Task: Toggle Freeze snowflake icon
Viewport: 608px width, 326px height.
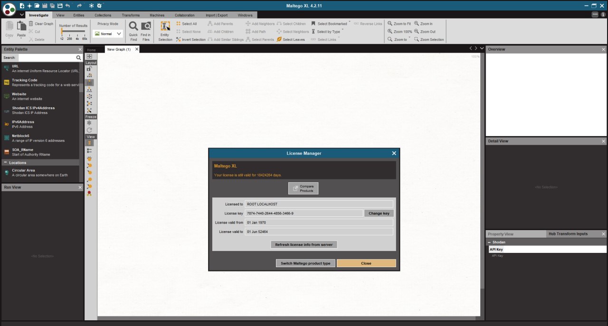Action: (x=89, y=123)
